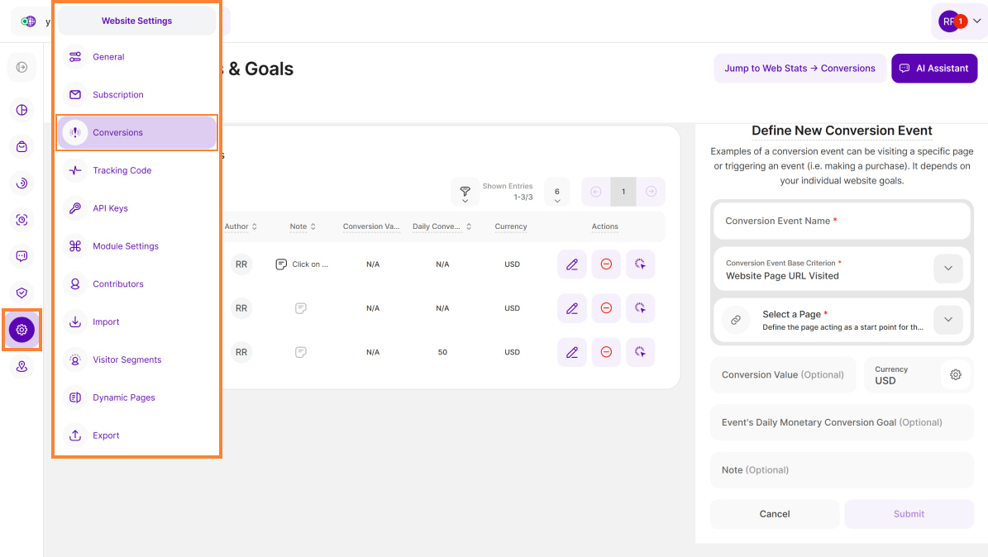Click the third row's rightmost action icon
The image size is (988, 557).
click(640, 352)
